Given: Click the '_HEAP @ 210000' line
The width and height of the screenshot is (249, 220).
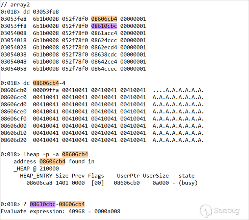Looking at the screenshot, I should pyautogui.click(x=36, y=169).
